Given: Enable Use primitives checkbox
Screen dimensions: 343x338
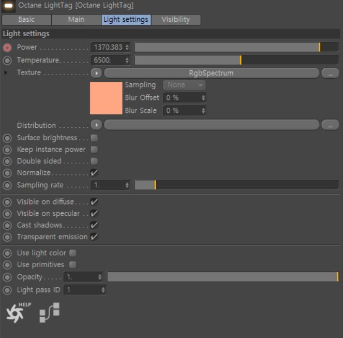Looking at the screenshot, I should pos(73,264).
